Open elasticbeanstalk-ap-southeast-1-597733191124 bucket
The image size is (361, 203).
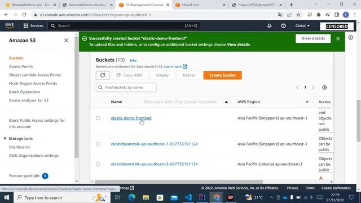pos(154,144)
